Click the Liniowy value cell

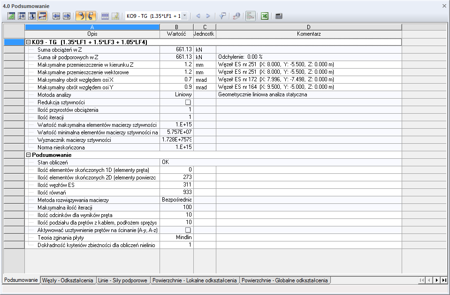tap(176, 94)
